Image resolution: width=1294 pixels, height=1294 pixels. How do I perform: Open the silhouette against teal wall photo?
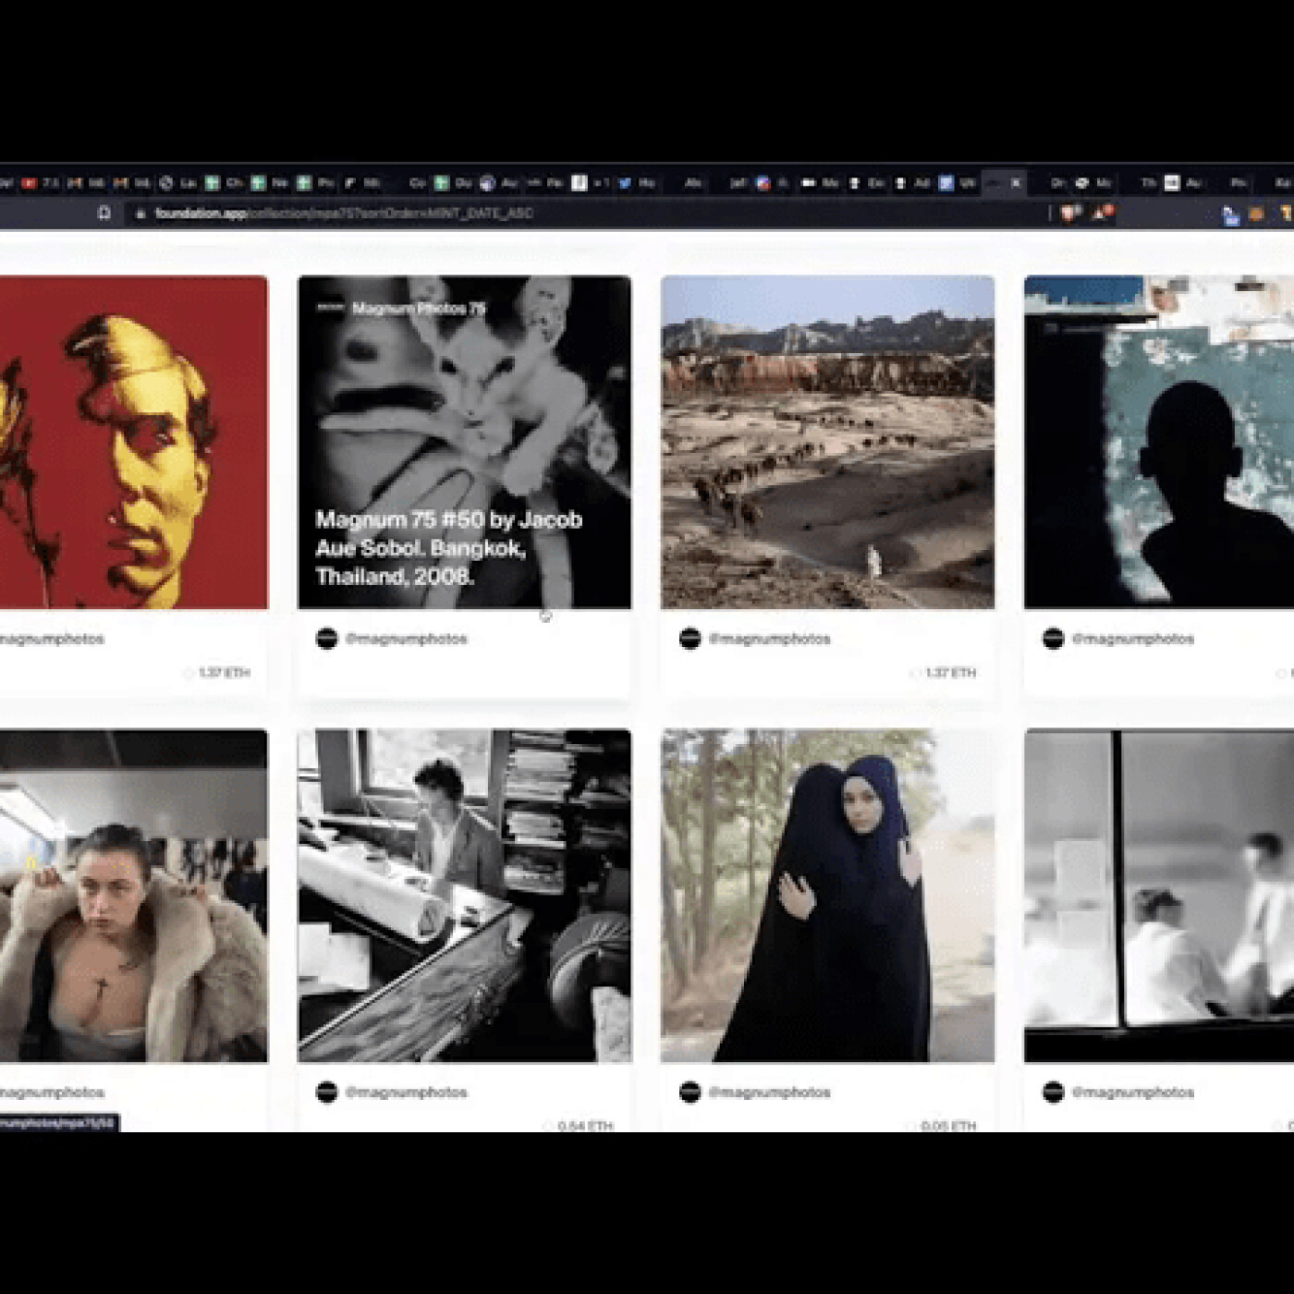click(x=1159, y=442)
